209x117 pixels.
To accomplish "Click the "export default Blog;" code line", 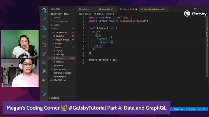I will tap(103, 60).
